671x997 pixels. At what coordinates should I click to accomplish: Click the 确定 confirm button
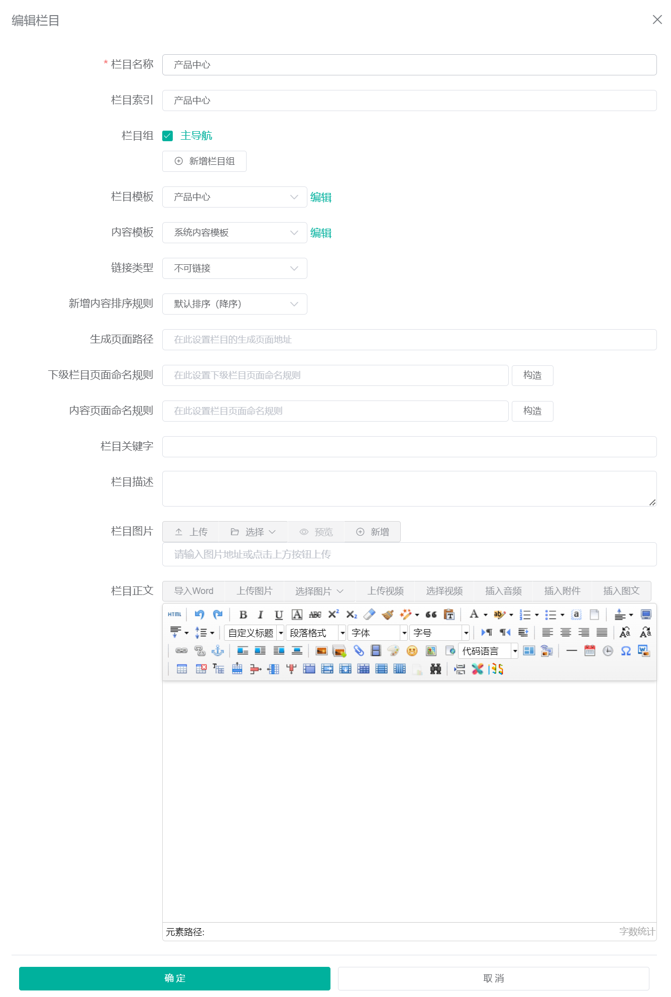coord(175,978)
